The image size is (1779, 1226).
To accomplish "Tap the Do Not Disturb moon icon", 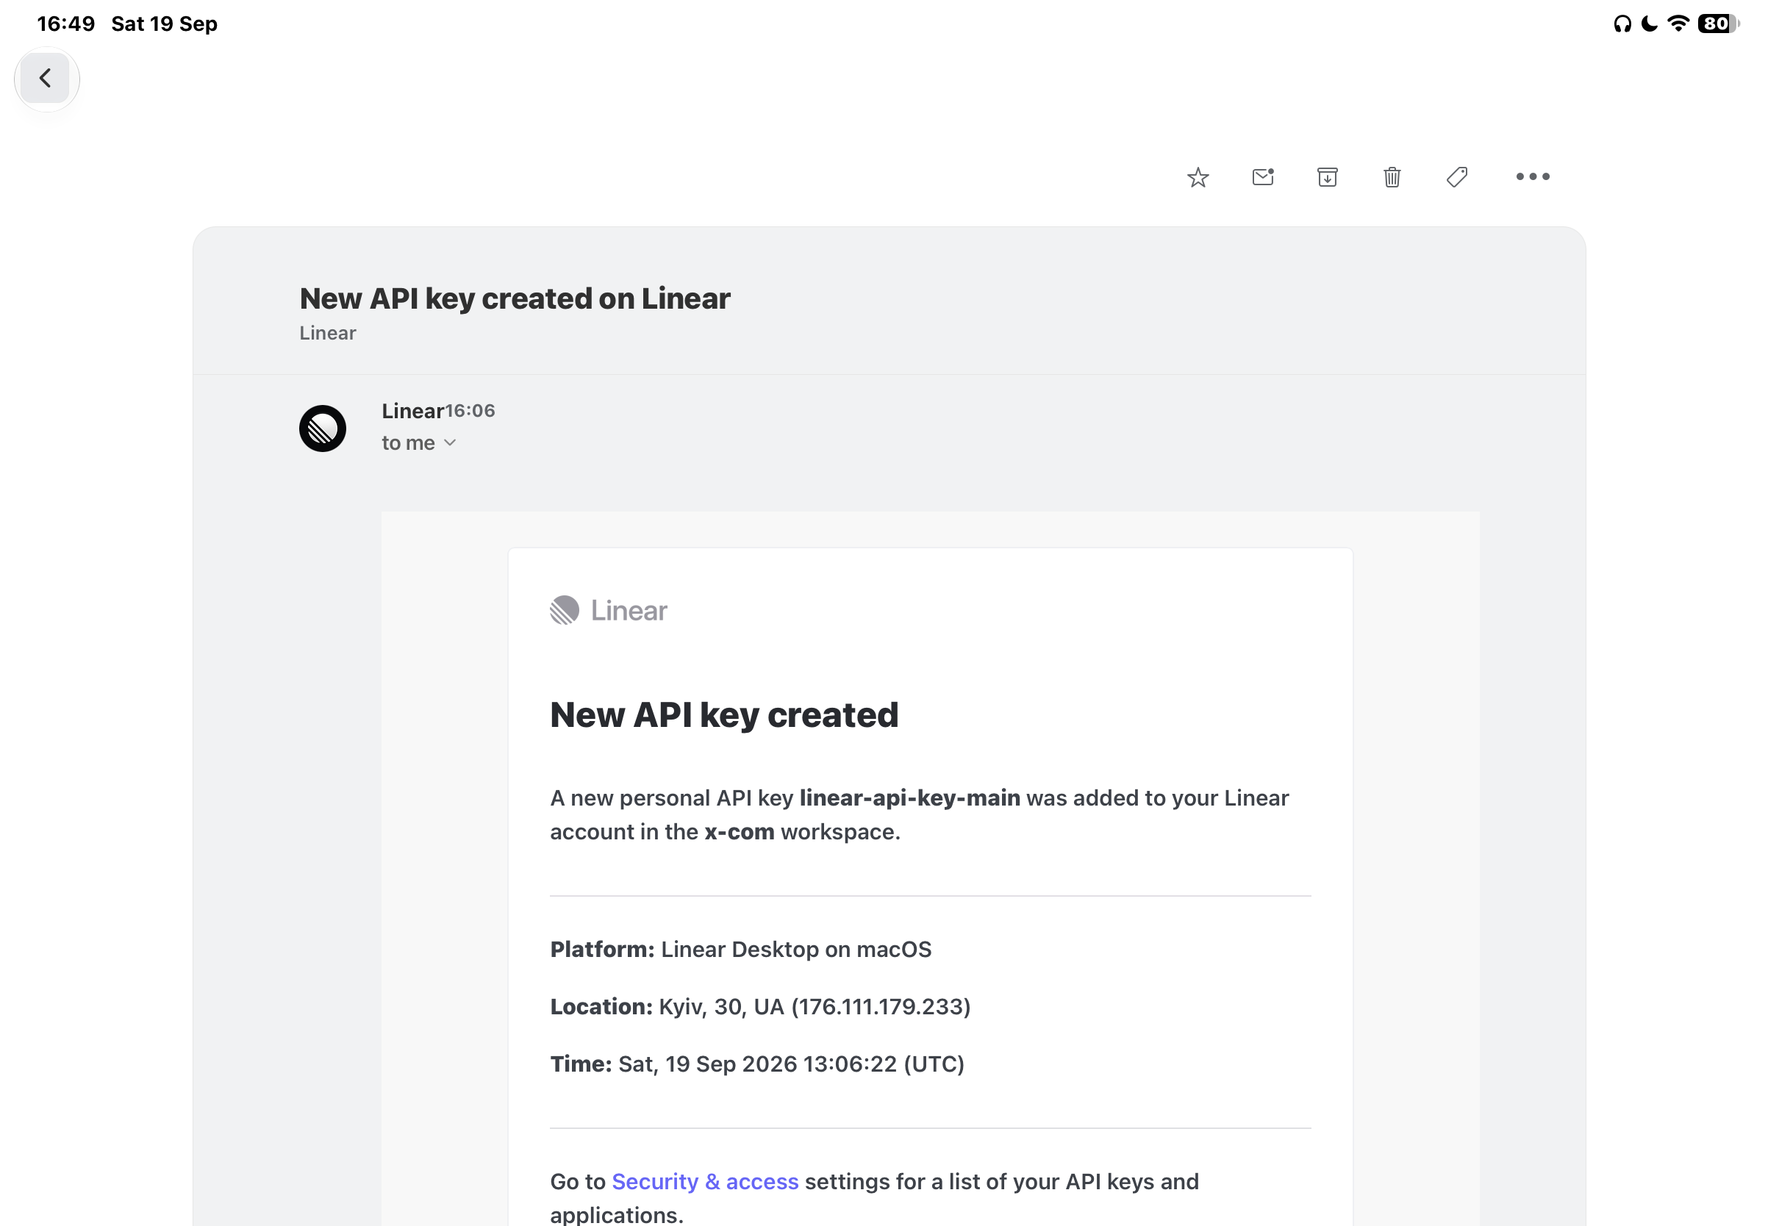I will [1649, 24].
